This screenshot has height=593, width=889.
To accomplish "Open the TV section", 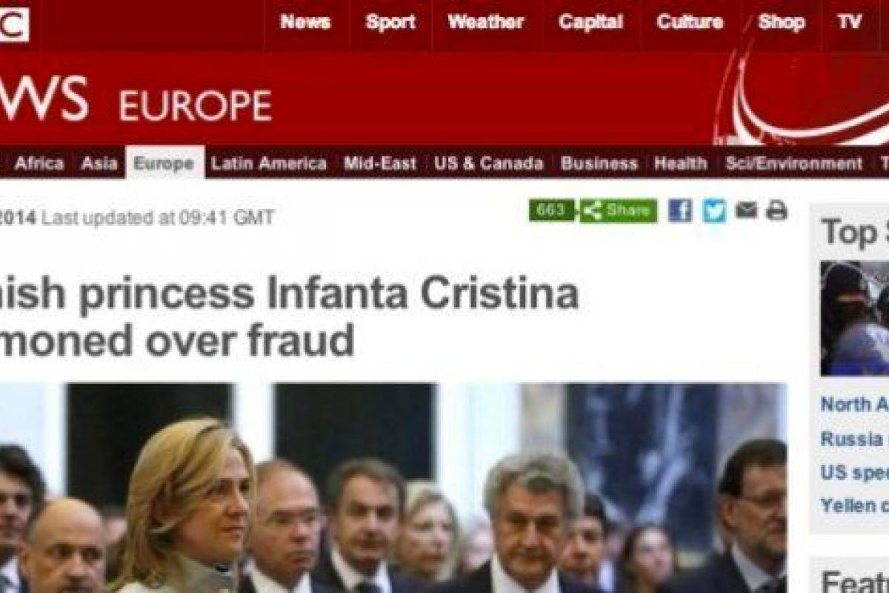I will pos(850,22).
